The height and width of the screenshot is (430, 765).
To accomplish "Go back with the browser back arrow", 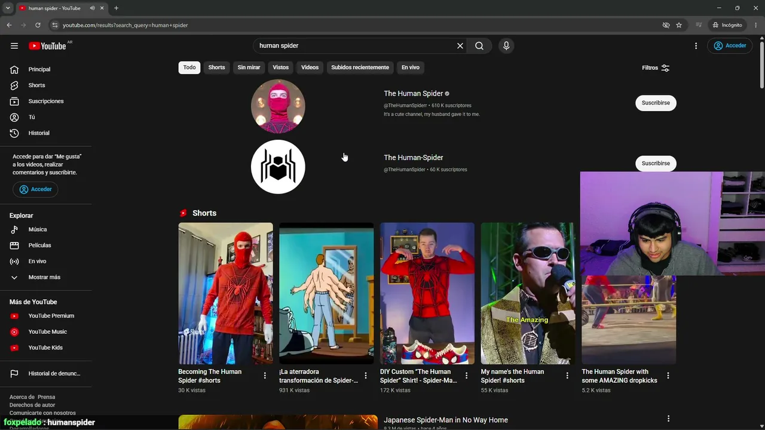I will click(9, 25).
